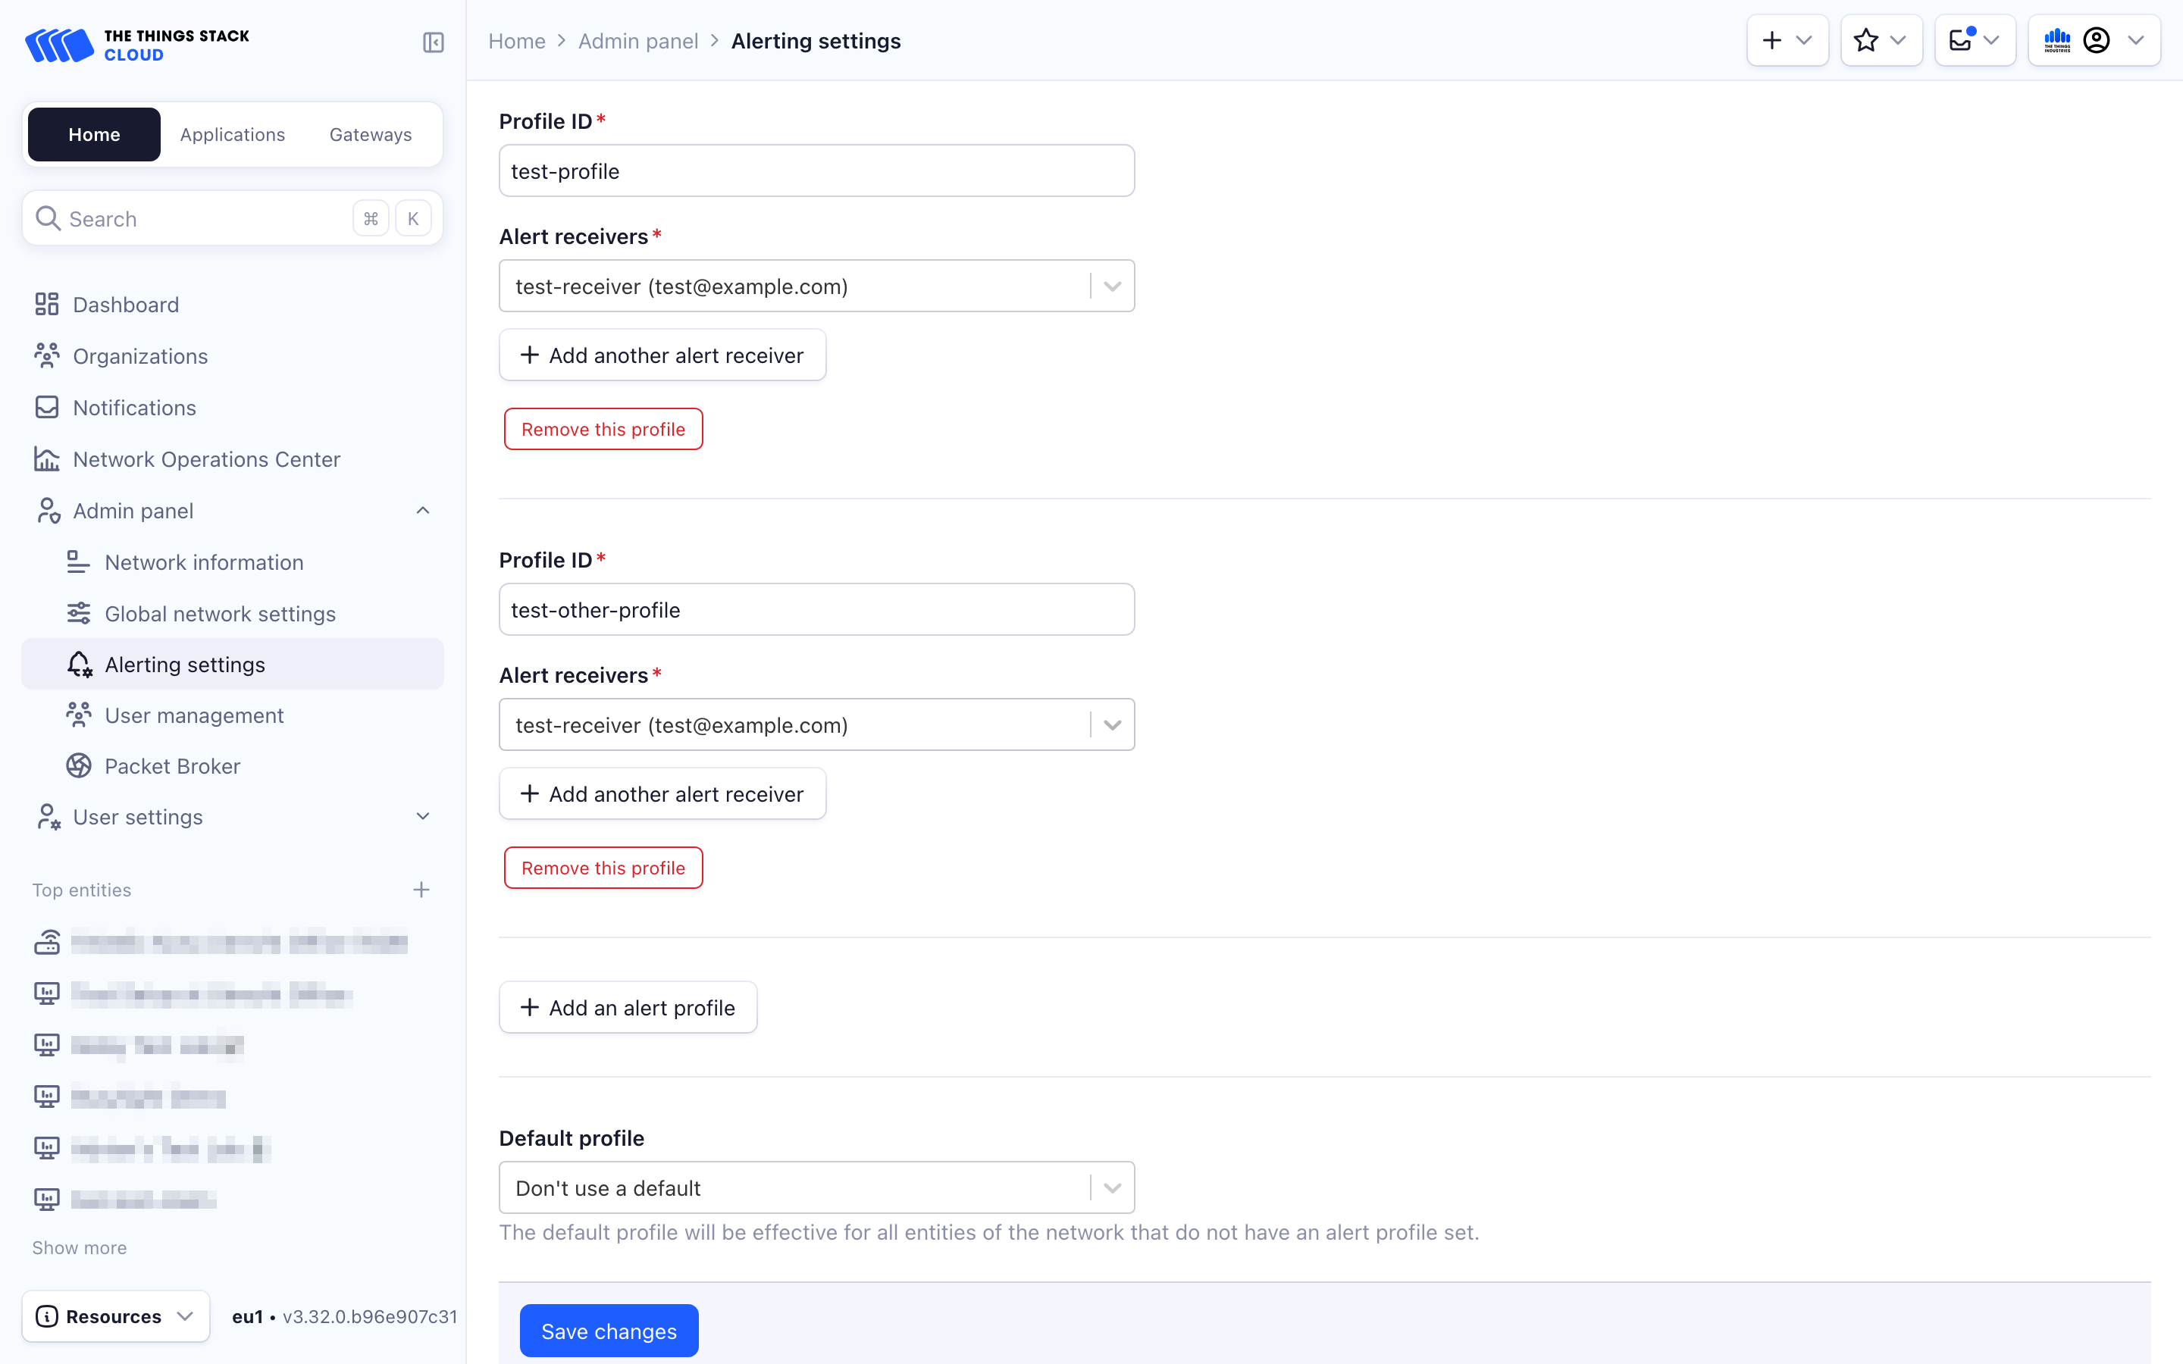Open Network information under Admin panel
The height and width of the screenshot is (1364, 2183).
click(x=204, y=562)
